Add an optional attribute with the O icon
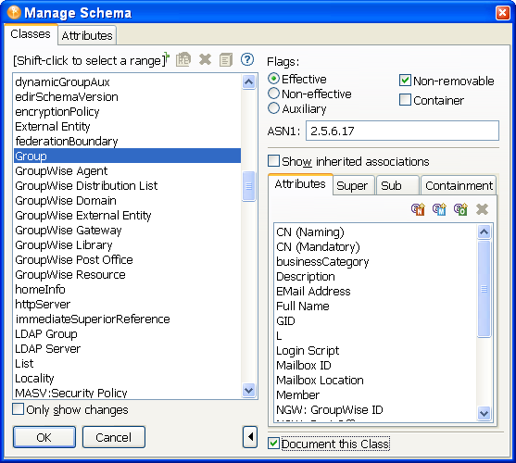 [x=460, y=209]
